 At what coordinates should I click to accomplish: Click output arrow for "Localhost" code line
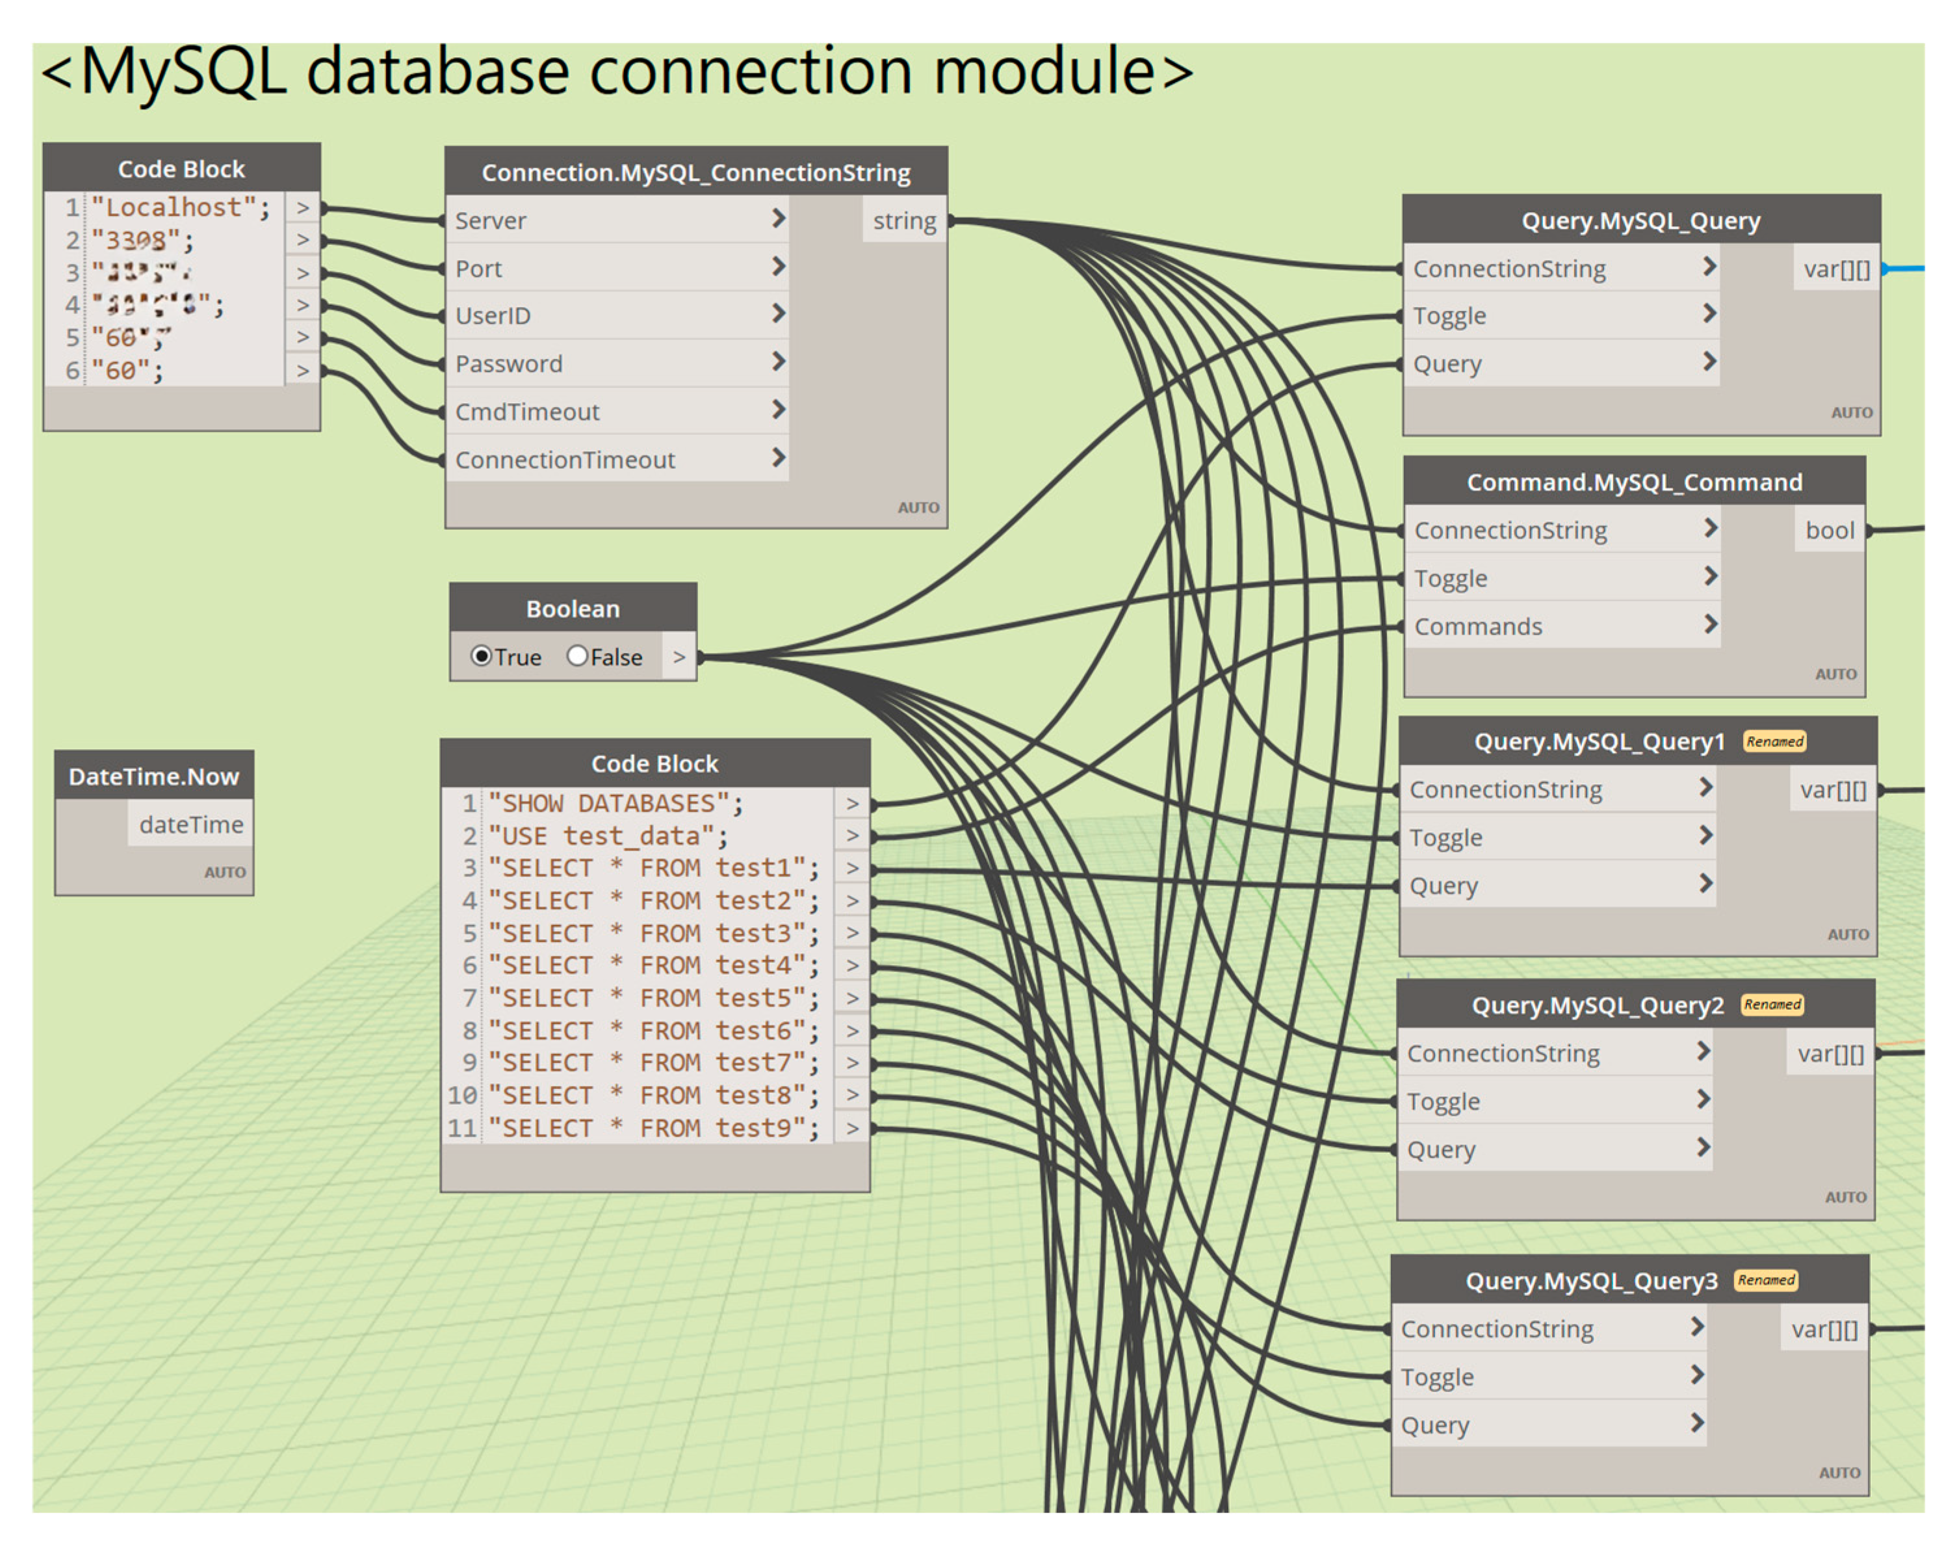pos(302,208)
